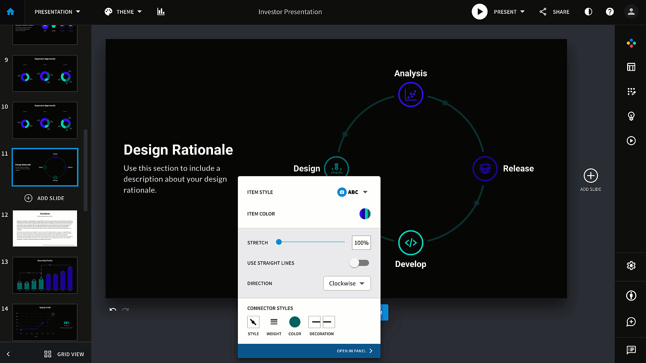646x363 pixels.
Task: Click Open In Panel link
Action: [x=355, y=351]
